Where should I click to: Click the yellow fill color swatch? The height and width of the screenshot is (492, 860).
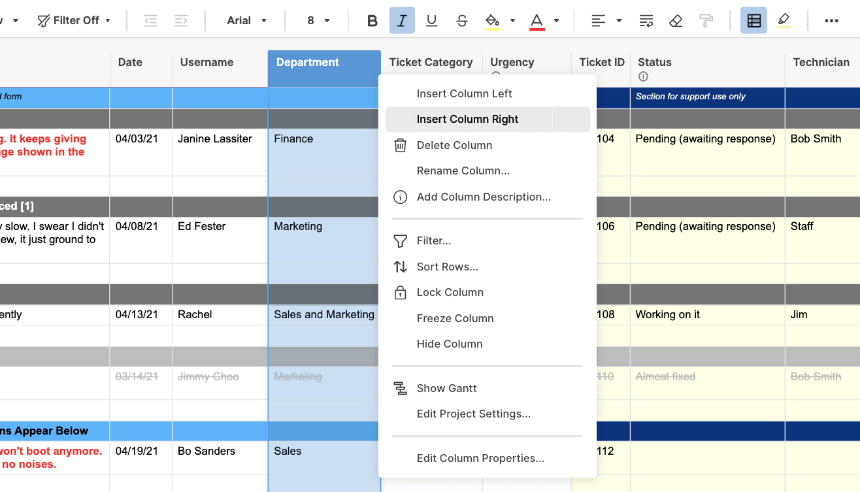coord(492,21)
